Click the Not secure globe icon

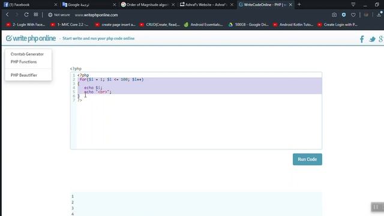coord(50,15)
